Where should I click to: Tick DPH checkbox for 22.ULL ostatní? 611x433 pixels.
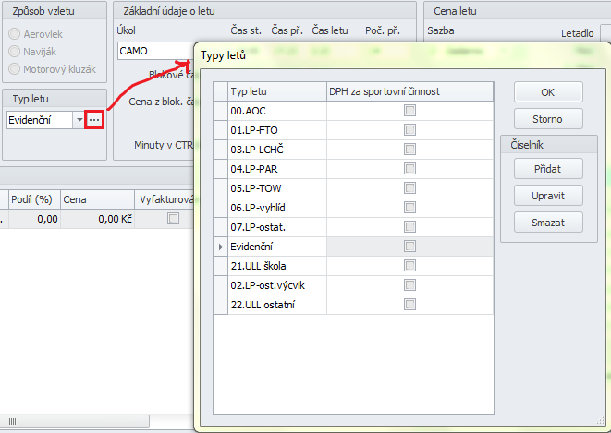tap(409, 304)
